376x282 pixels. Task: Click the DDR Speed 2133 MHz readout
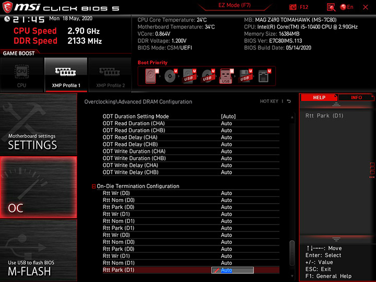tap(58, 41)
